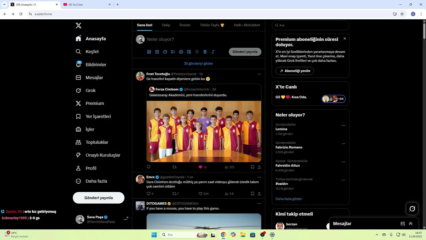Repost Emre's post with 7 reposts
Screen dimensions: 426x240
[175, 194]
